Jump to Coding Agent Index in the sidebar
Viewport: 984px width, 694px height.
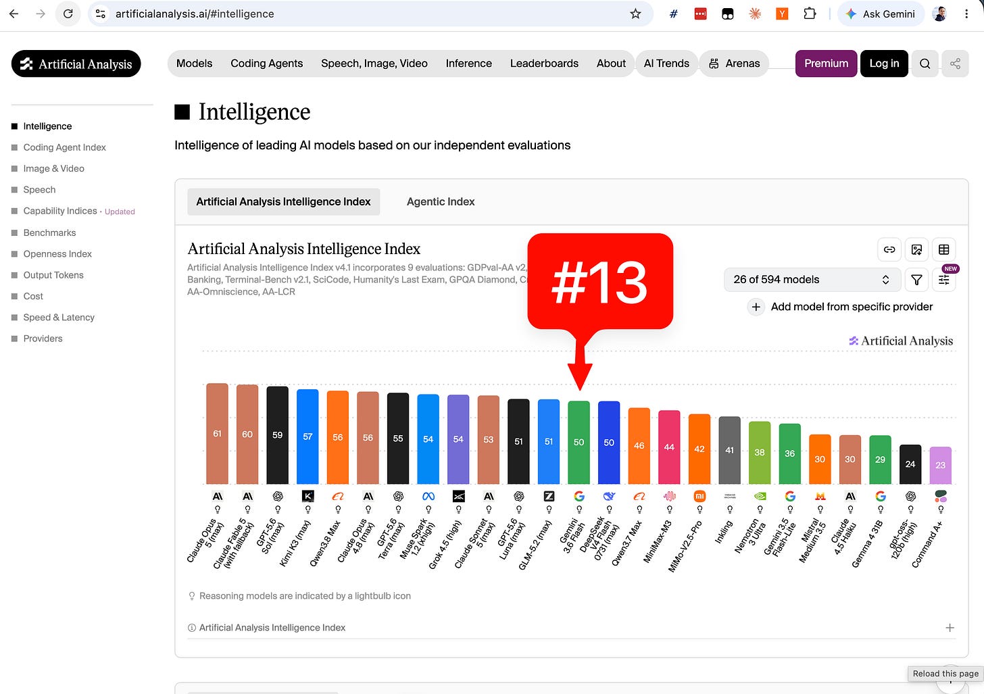point(65,147)
